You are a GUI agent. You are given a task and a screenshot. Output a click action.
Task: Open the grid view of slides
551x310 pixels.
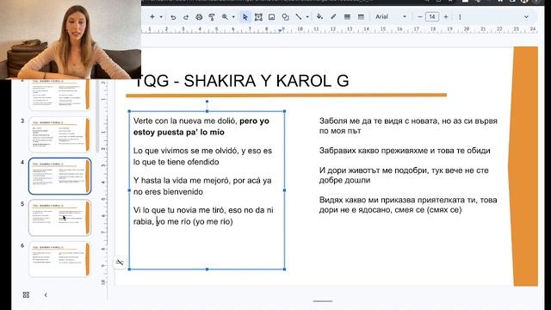click(26, 294)
